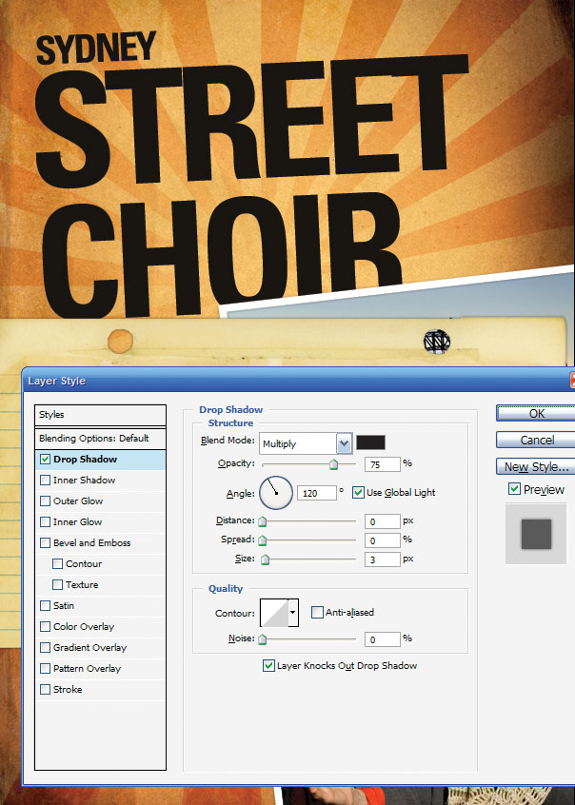575x805 pixels.
Task: Enable the Contour sub-style checkbox
Action: 57,563
